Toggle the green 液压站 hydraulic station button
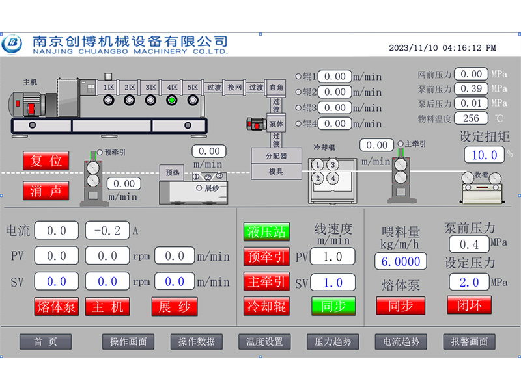Image resolution: width=521 pixels, height=390 pixels. click(x=266, y=232)
